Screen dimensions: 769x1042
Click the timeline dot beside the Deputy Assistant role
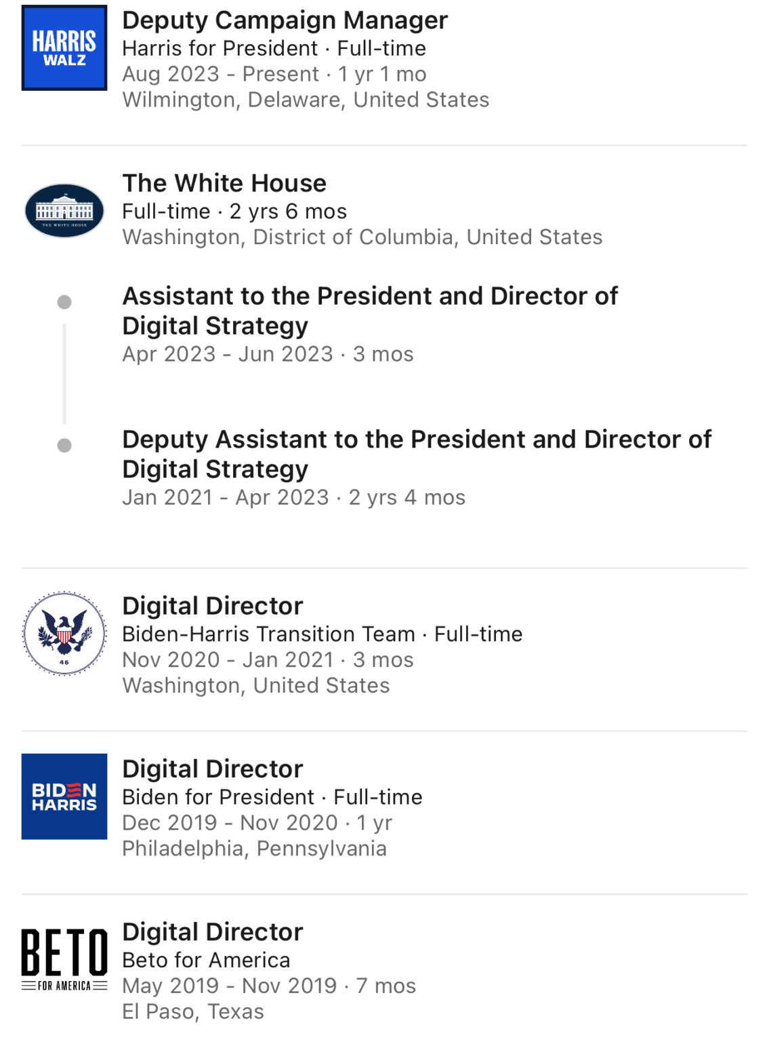coord(63,444)
